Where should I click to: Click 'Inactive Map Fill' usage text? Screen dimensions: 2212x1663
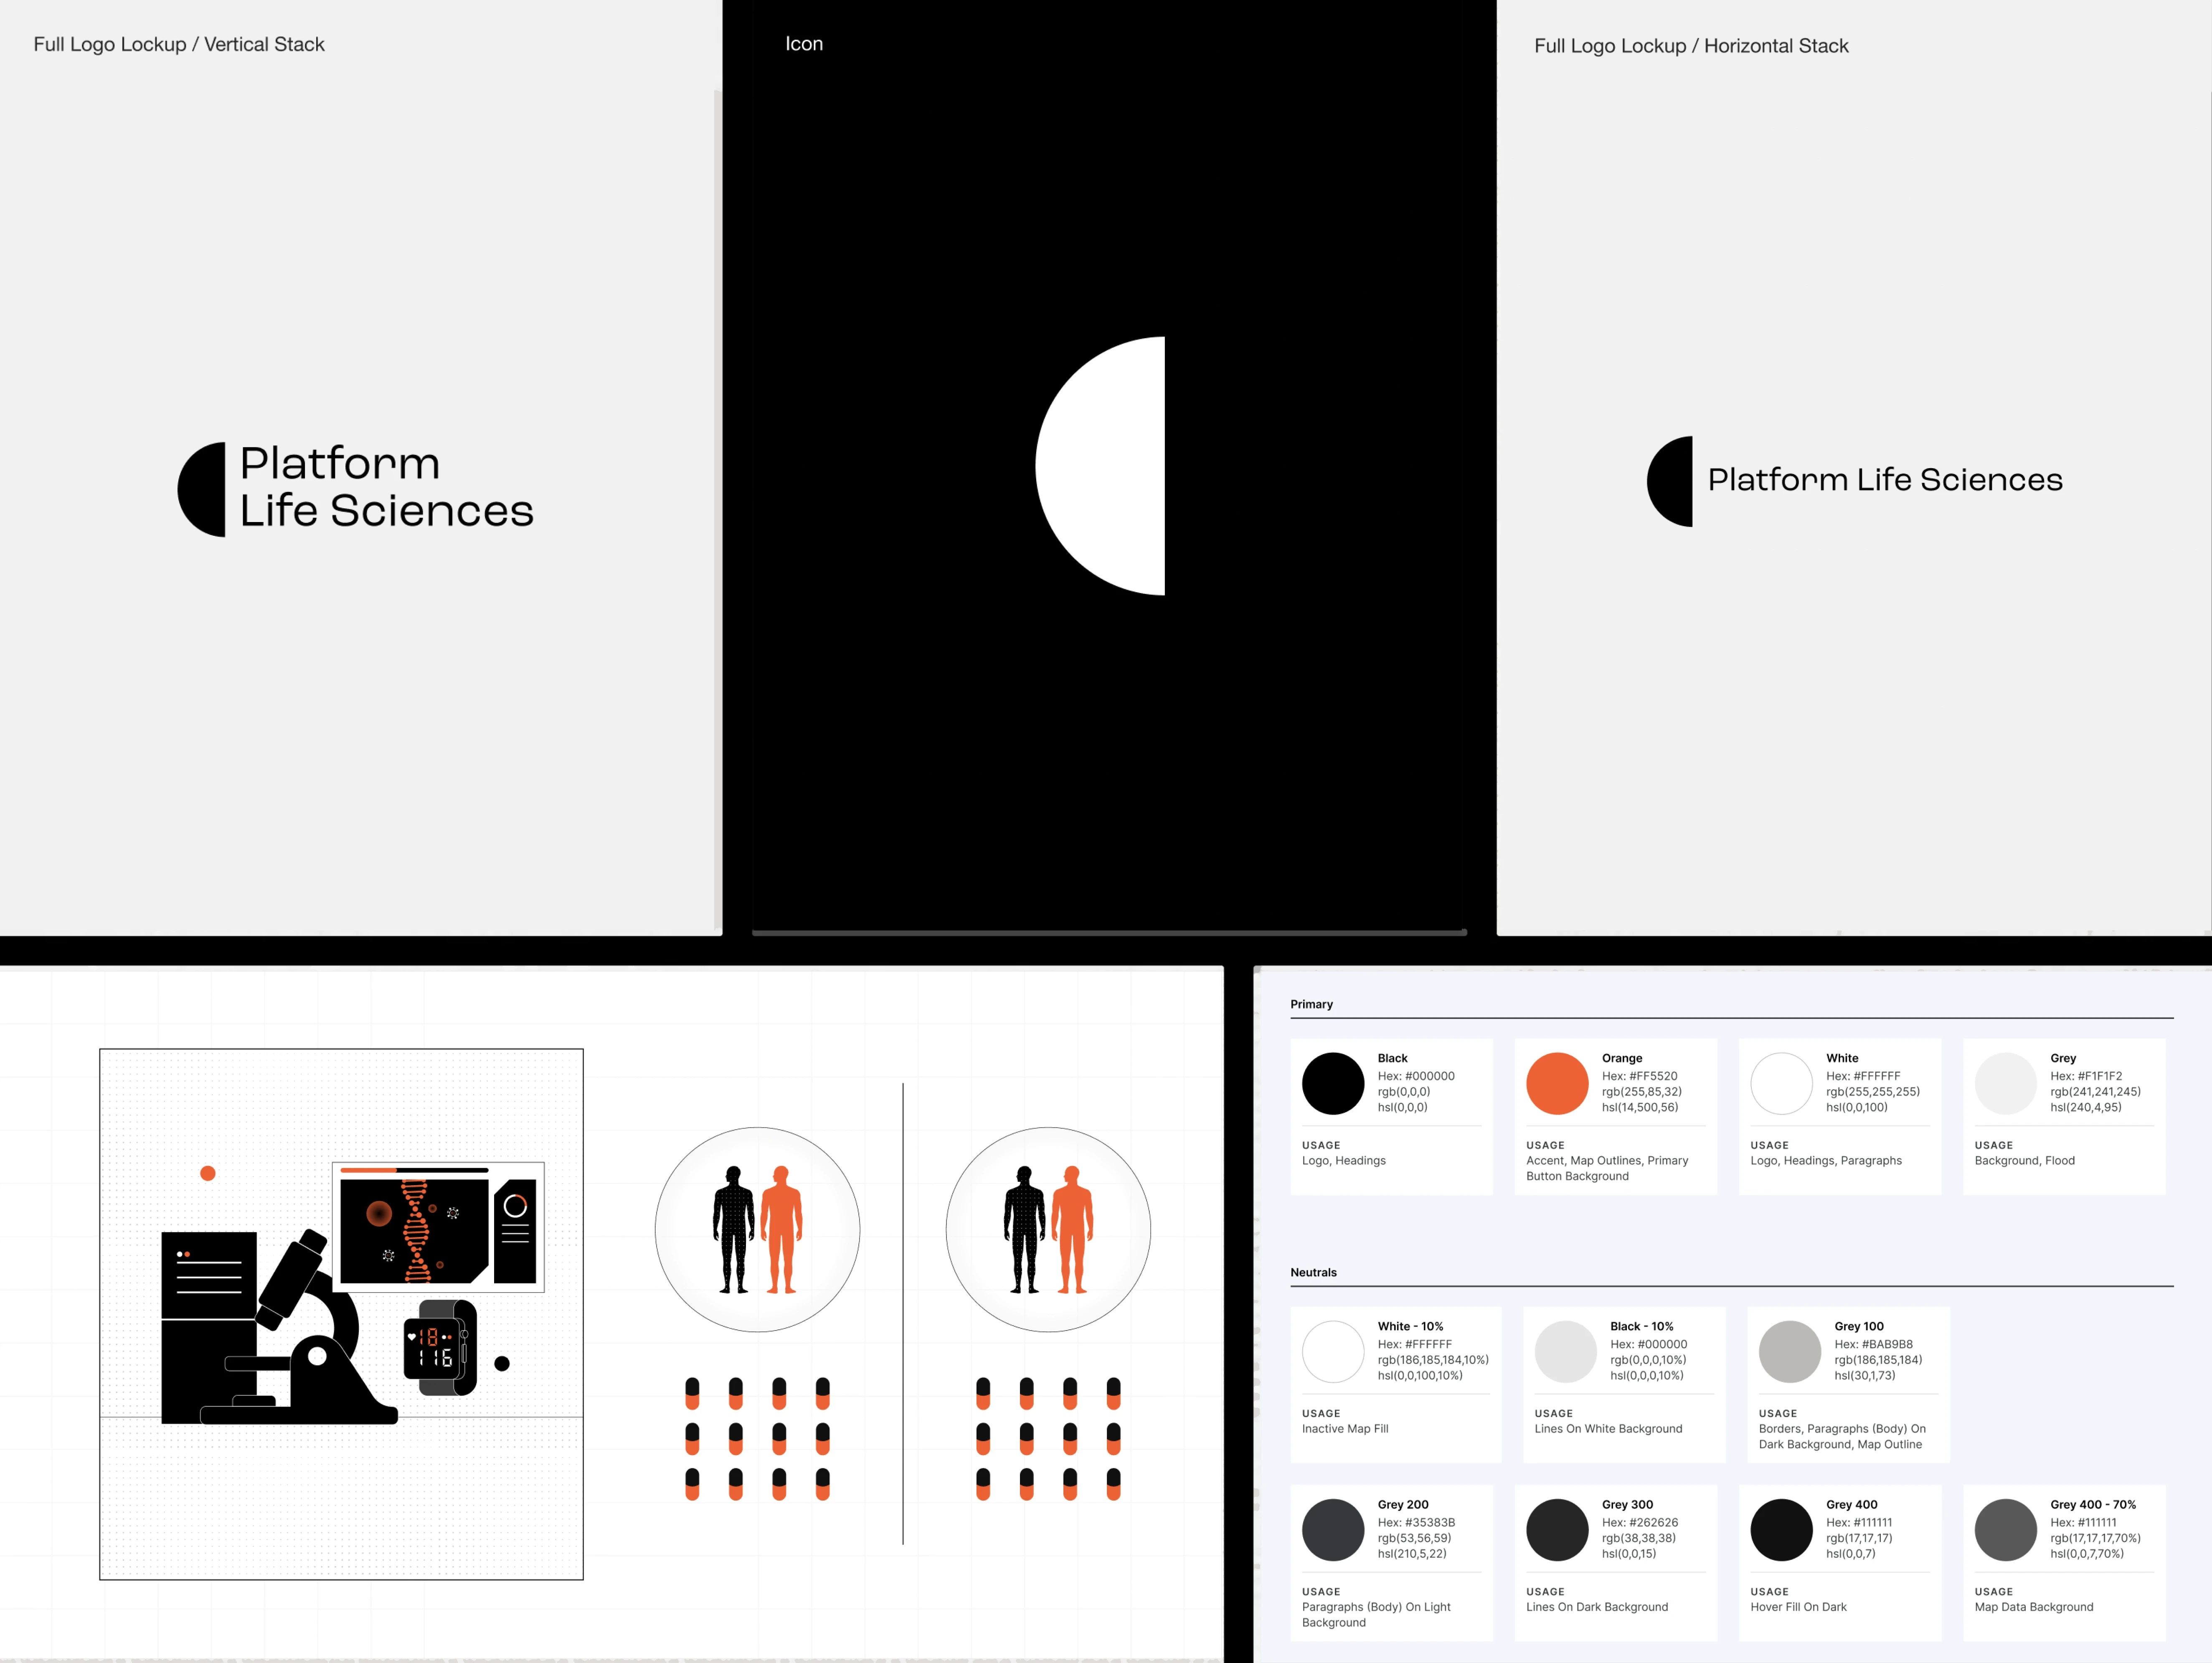pyautogui.click(x=1345, y=1429)
